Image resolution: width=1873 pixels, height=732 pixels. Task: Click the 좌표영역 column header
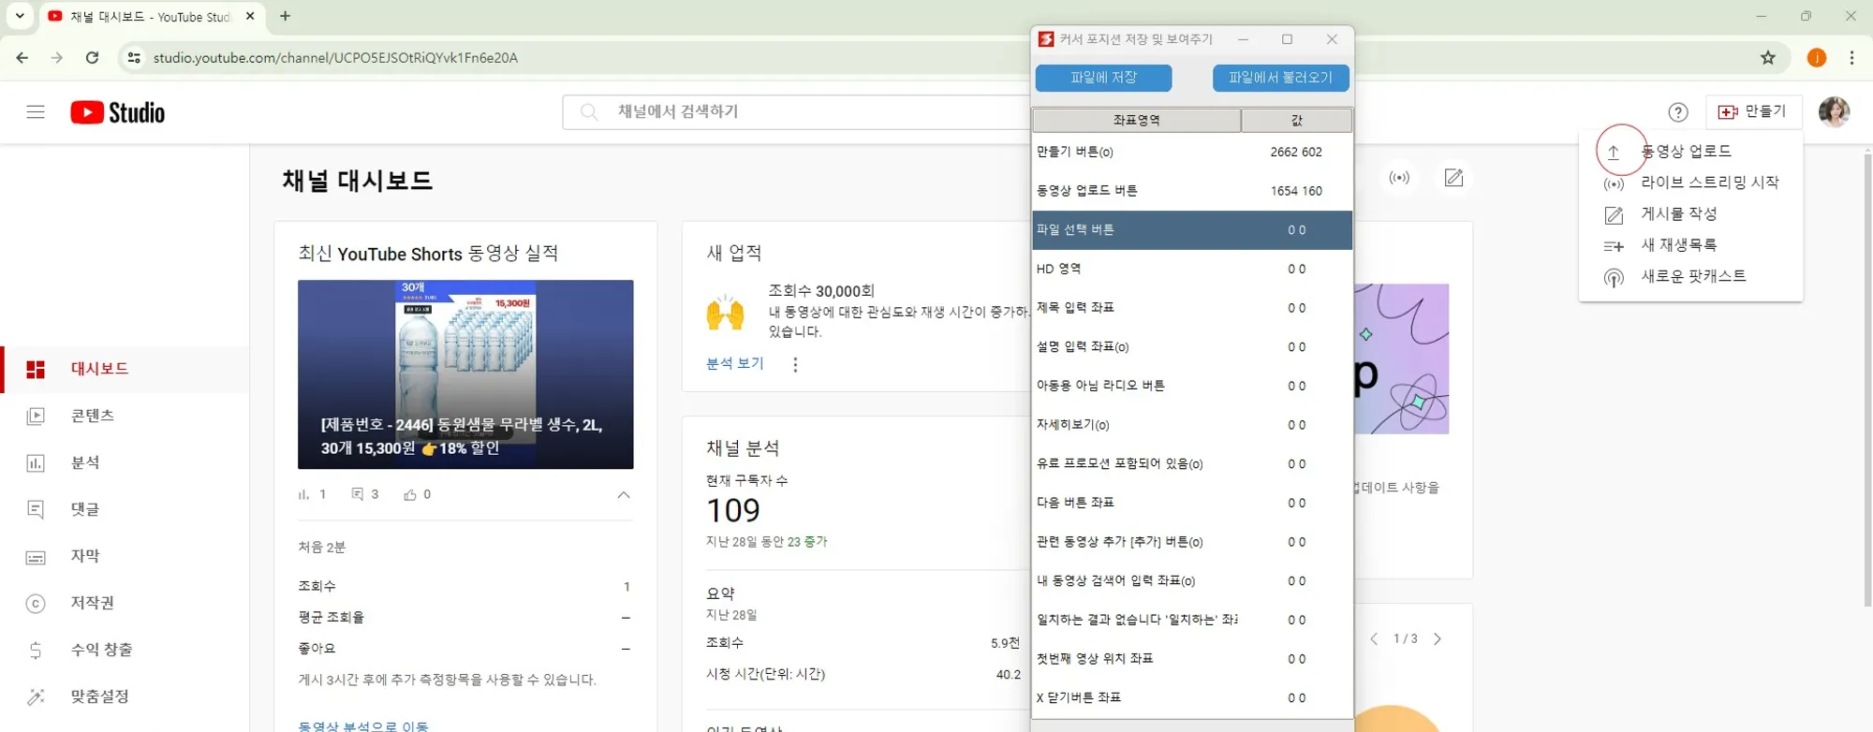click(1136, 120)
